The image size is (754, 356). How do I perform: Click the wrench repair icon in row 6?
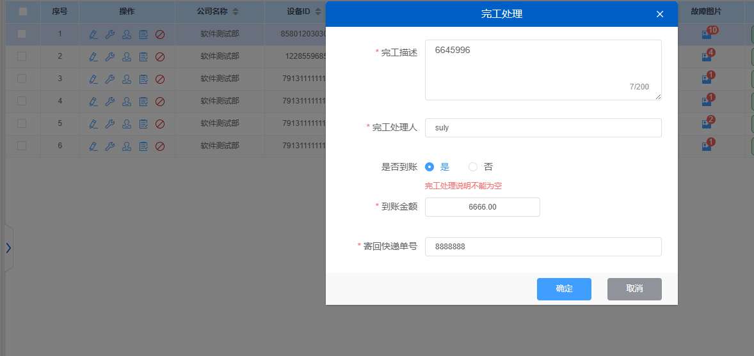109,146
